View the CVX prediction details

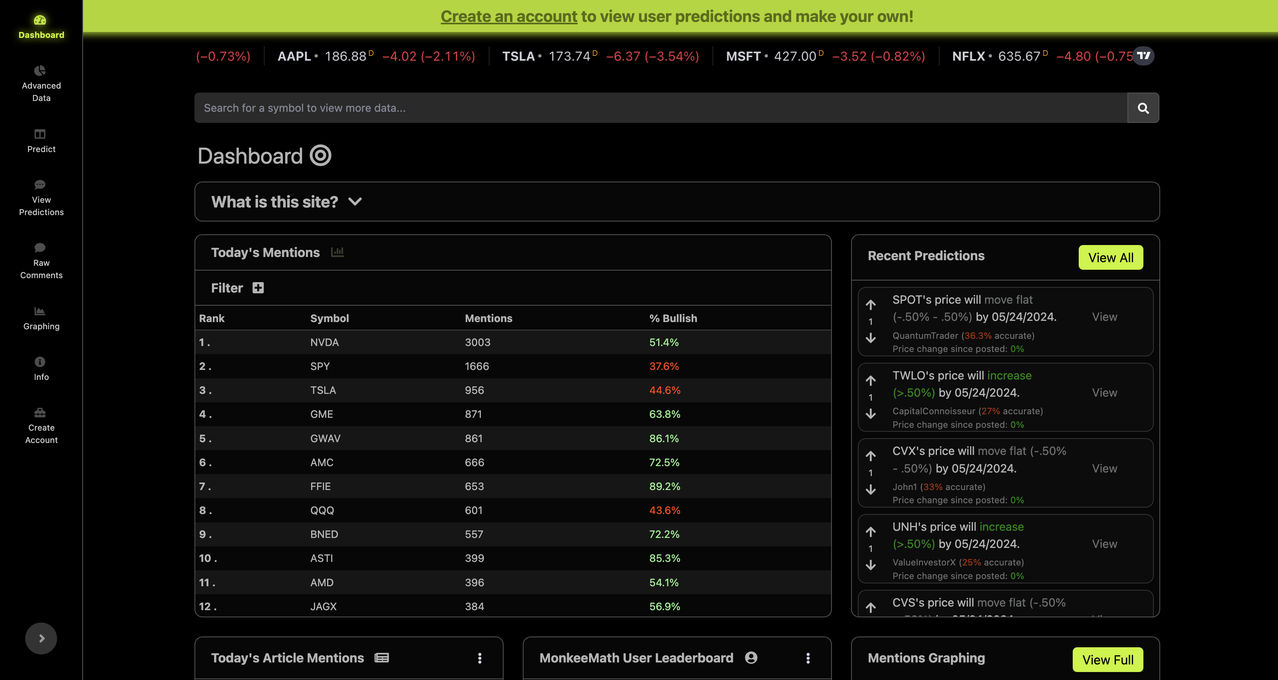(1104, 468)
